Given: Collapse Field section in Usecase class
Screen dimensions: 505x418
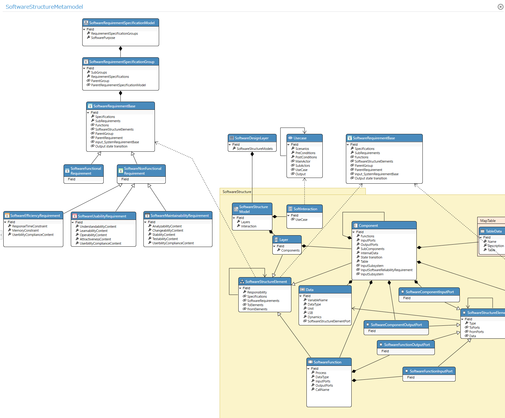Looking at the screenshot, I should (x=289, y=144).
